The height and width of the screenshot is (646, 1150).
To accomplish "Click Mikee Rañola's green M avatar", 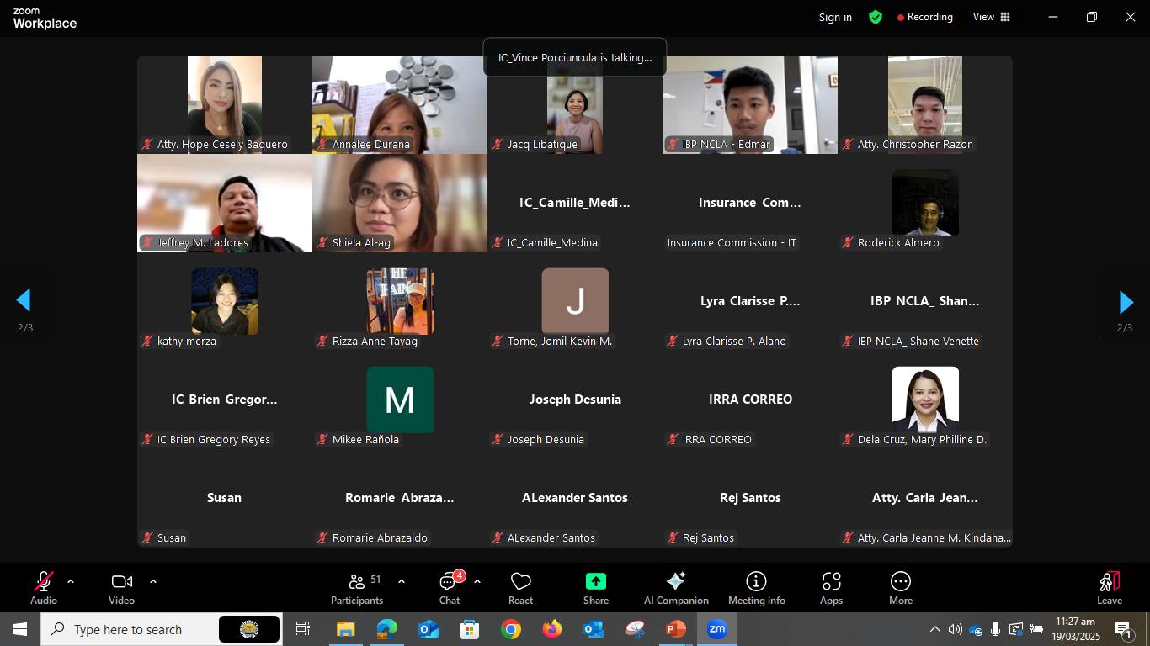I will pyautogui.click(x=400, y=400).
